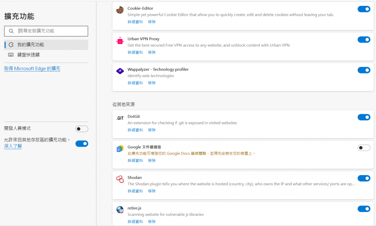Open 詳細資料 for Urban VPN Proxy
This screenshot has height=226, width=376.
click(135, 52)
